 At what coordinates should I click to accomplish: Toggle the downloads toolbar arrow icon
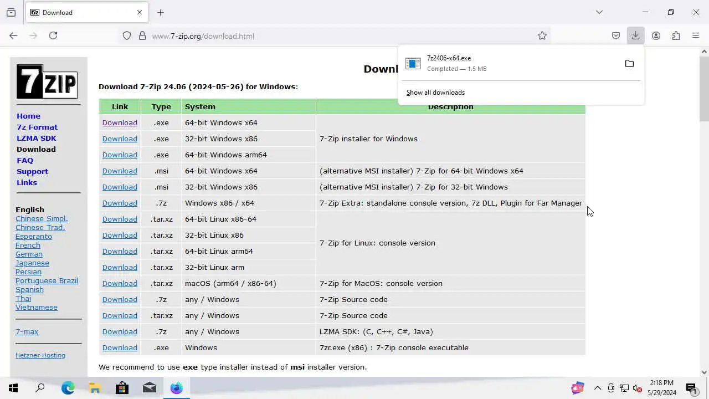pyautogui.click(x=635, y=36)
